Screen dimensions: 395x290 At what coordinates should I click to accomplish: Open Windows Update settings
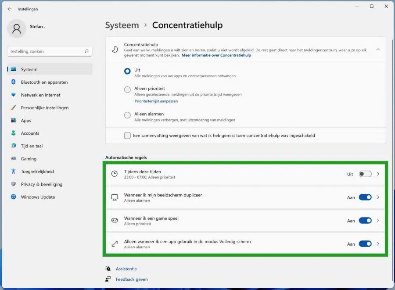click(x=50, y=197)
